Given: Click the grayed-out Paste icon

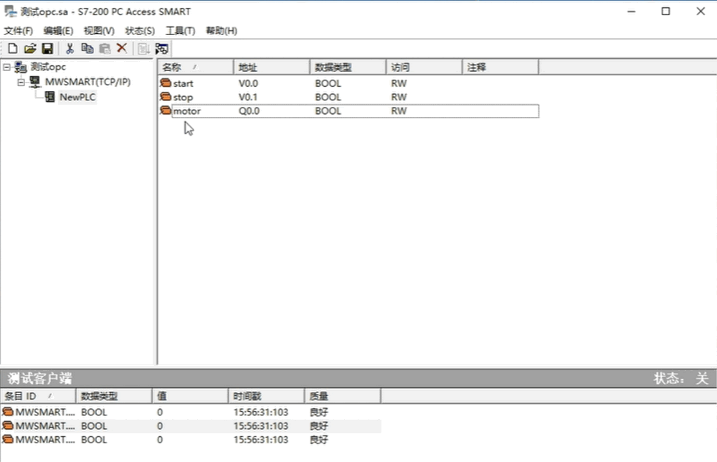Looking at the screenshot, I should [104, 49].
